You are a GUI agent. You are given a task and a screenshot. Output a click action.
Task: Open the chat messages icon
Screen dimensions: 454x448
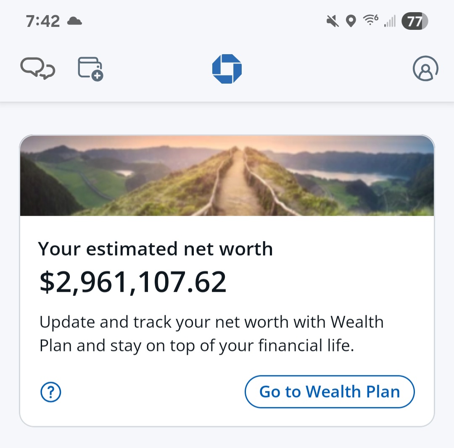[x=38, y=69]
